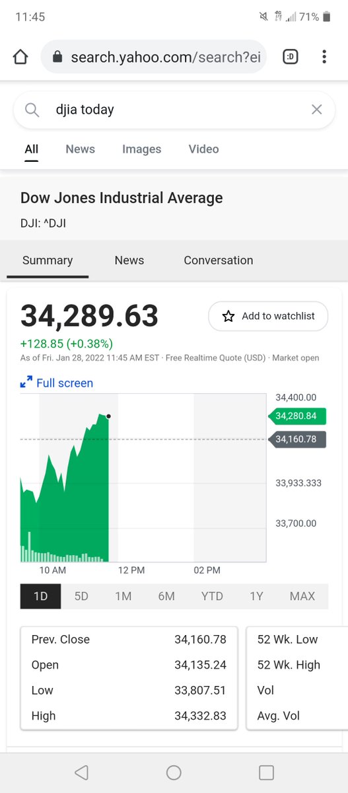
Task: Switch to the Video search tab
Action: [x=203, y=149]
